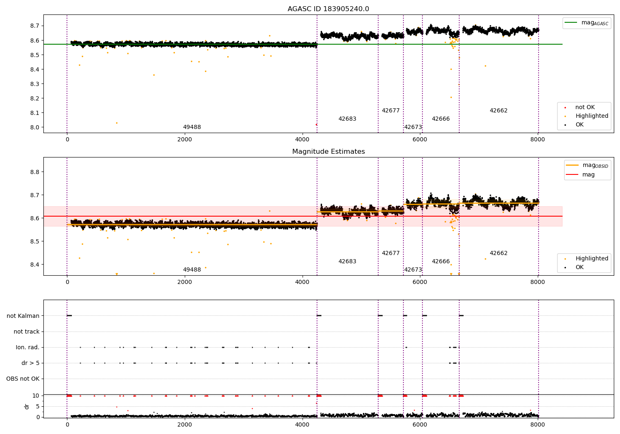This screenshot has width=620, height=434.
Task: Click the 42666 label in the top plot
Action: coord(441,119)
